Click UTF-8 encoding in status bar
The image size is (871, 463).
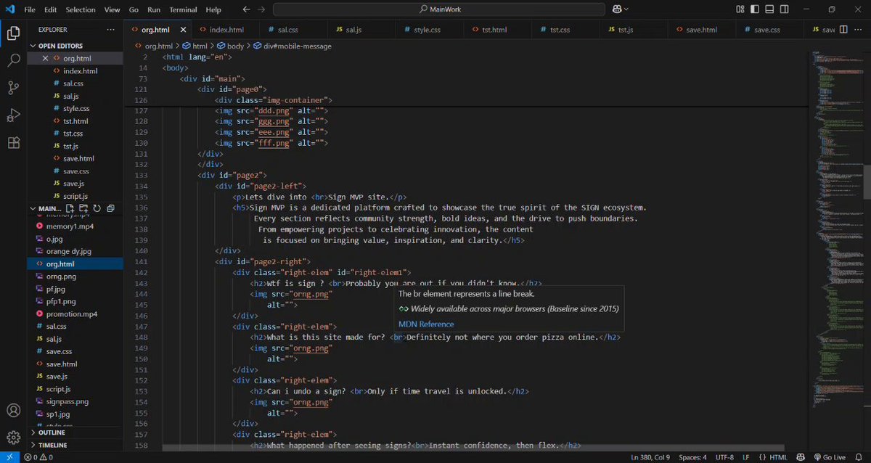[x=724, y=457]
